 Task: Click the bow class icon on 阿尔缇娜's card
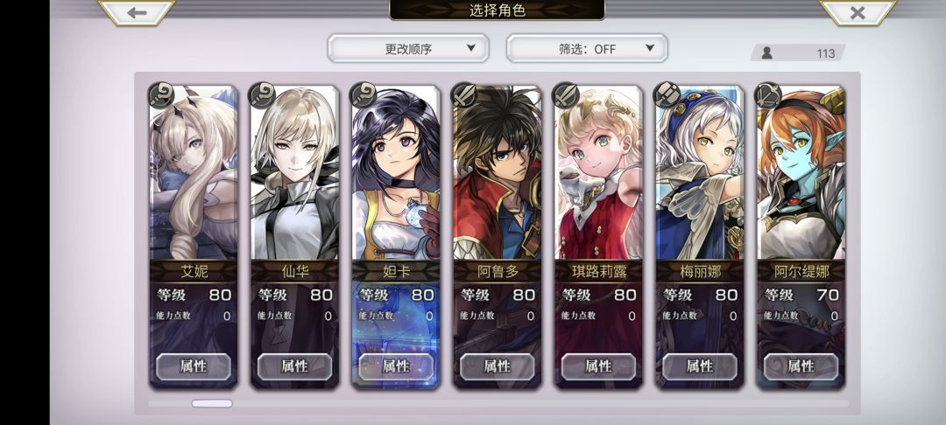click(x=769, y=95)
